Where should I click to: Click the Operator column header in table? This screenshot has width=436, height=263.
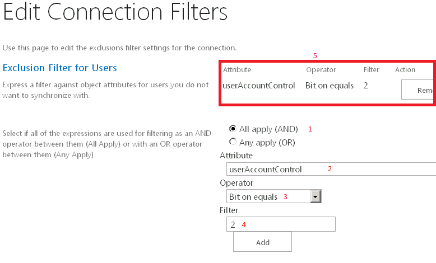[321, 70]
